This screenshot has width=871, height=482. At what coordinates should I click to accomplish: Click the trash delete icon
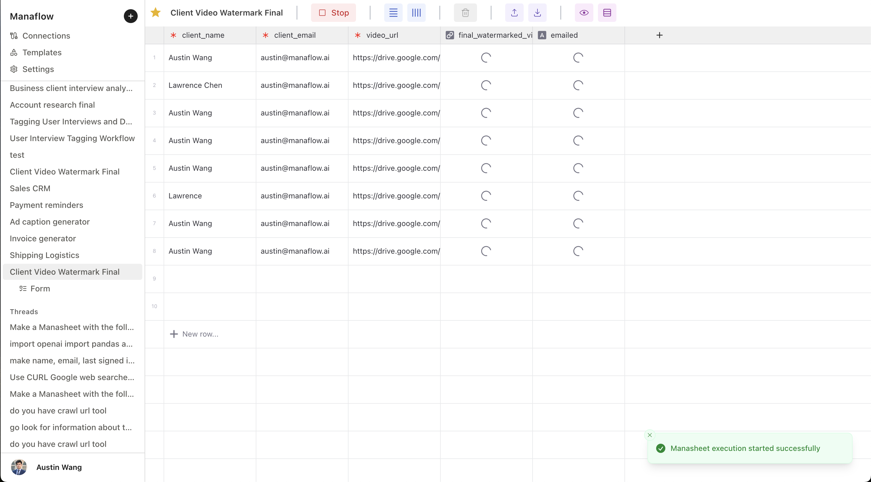click(x=465, y=12)
